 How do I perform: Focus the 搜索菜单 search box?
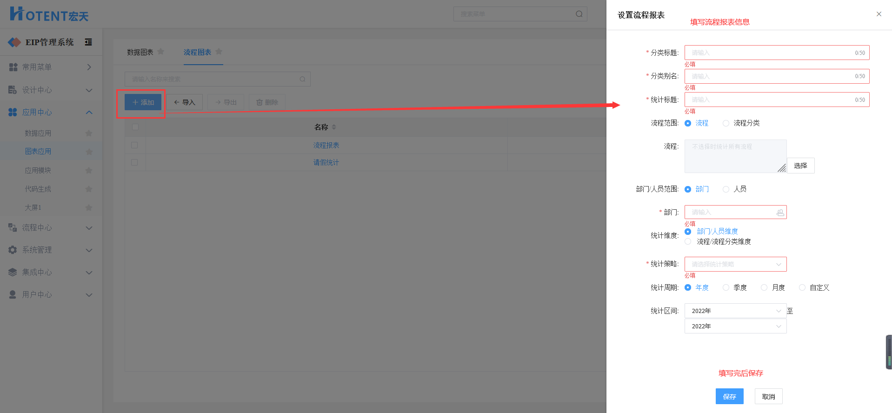tap(520, 14)
